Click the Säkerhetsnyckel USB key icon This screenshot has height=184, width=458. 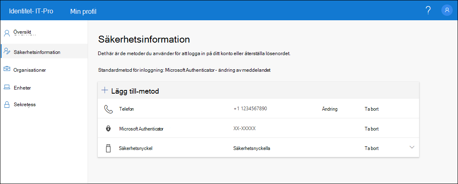[x=108, y=148]
